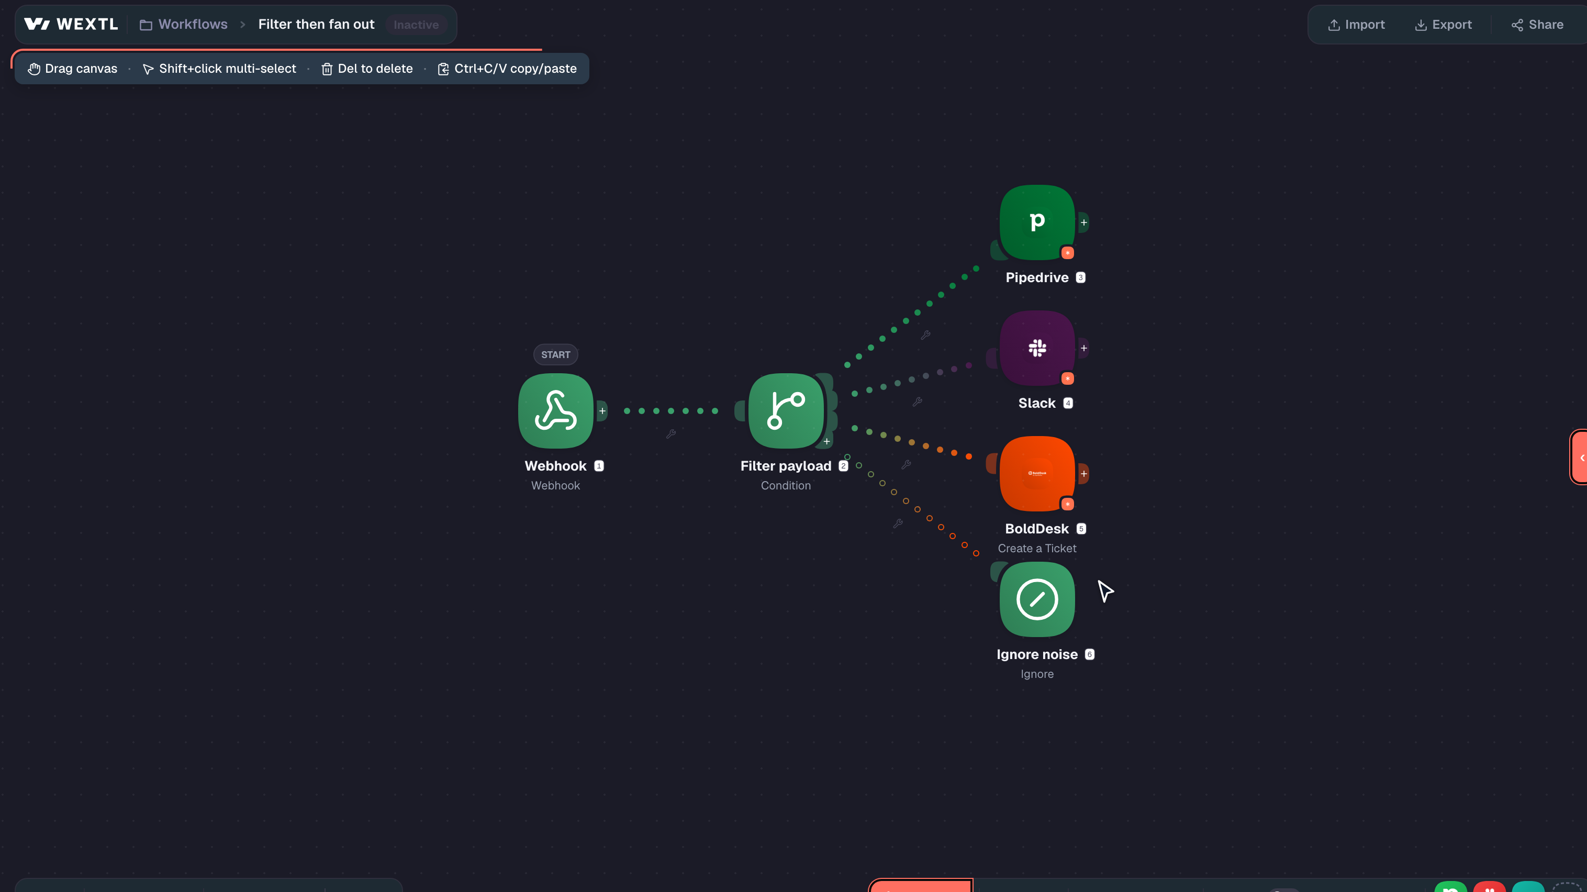Click the Share button

click(1537, 25)
